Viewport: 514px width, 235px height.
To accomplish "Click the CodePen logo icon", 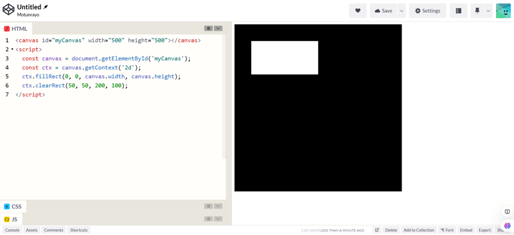I will (x=8, y=10).
